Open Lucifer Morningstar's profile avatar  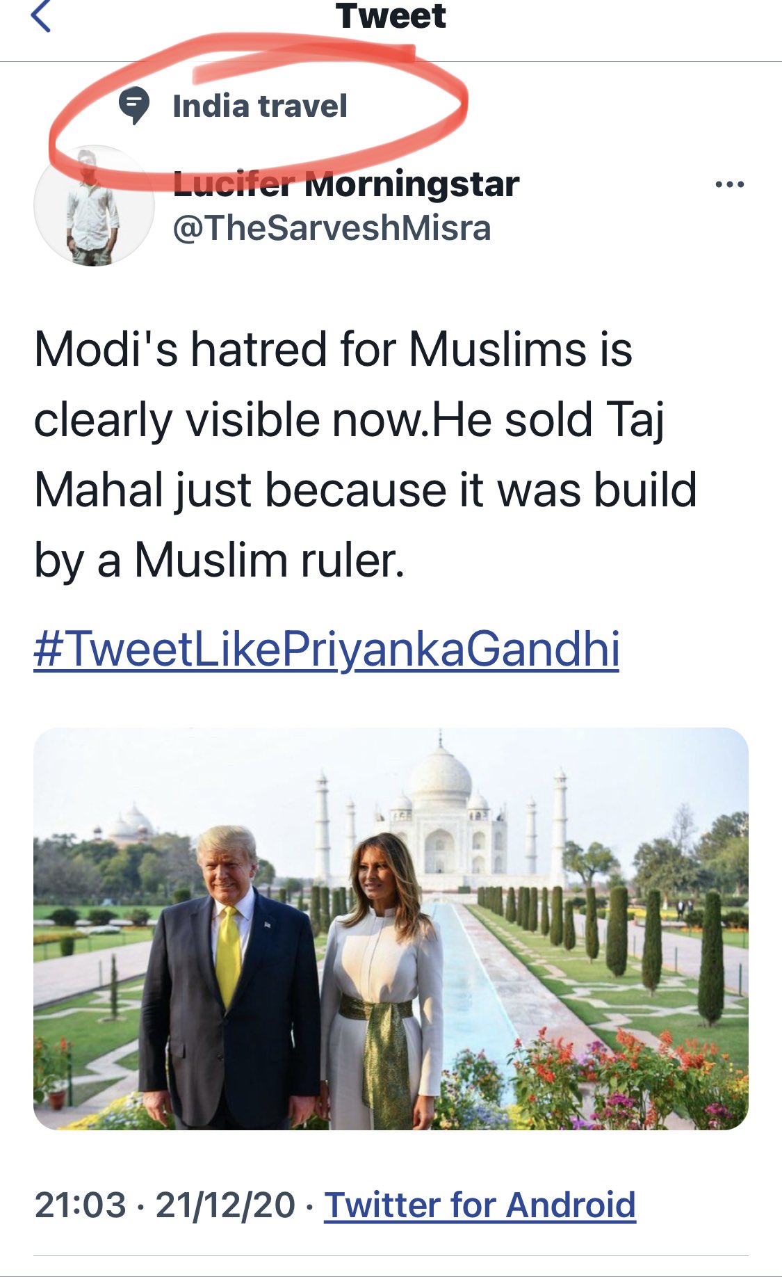point(94,206)
